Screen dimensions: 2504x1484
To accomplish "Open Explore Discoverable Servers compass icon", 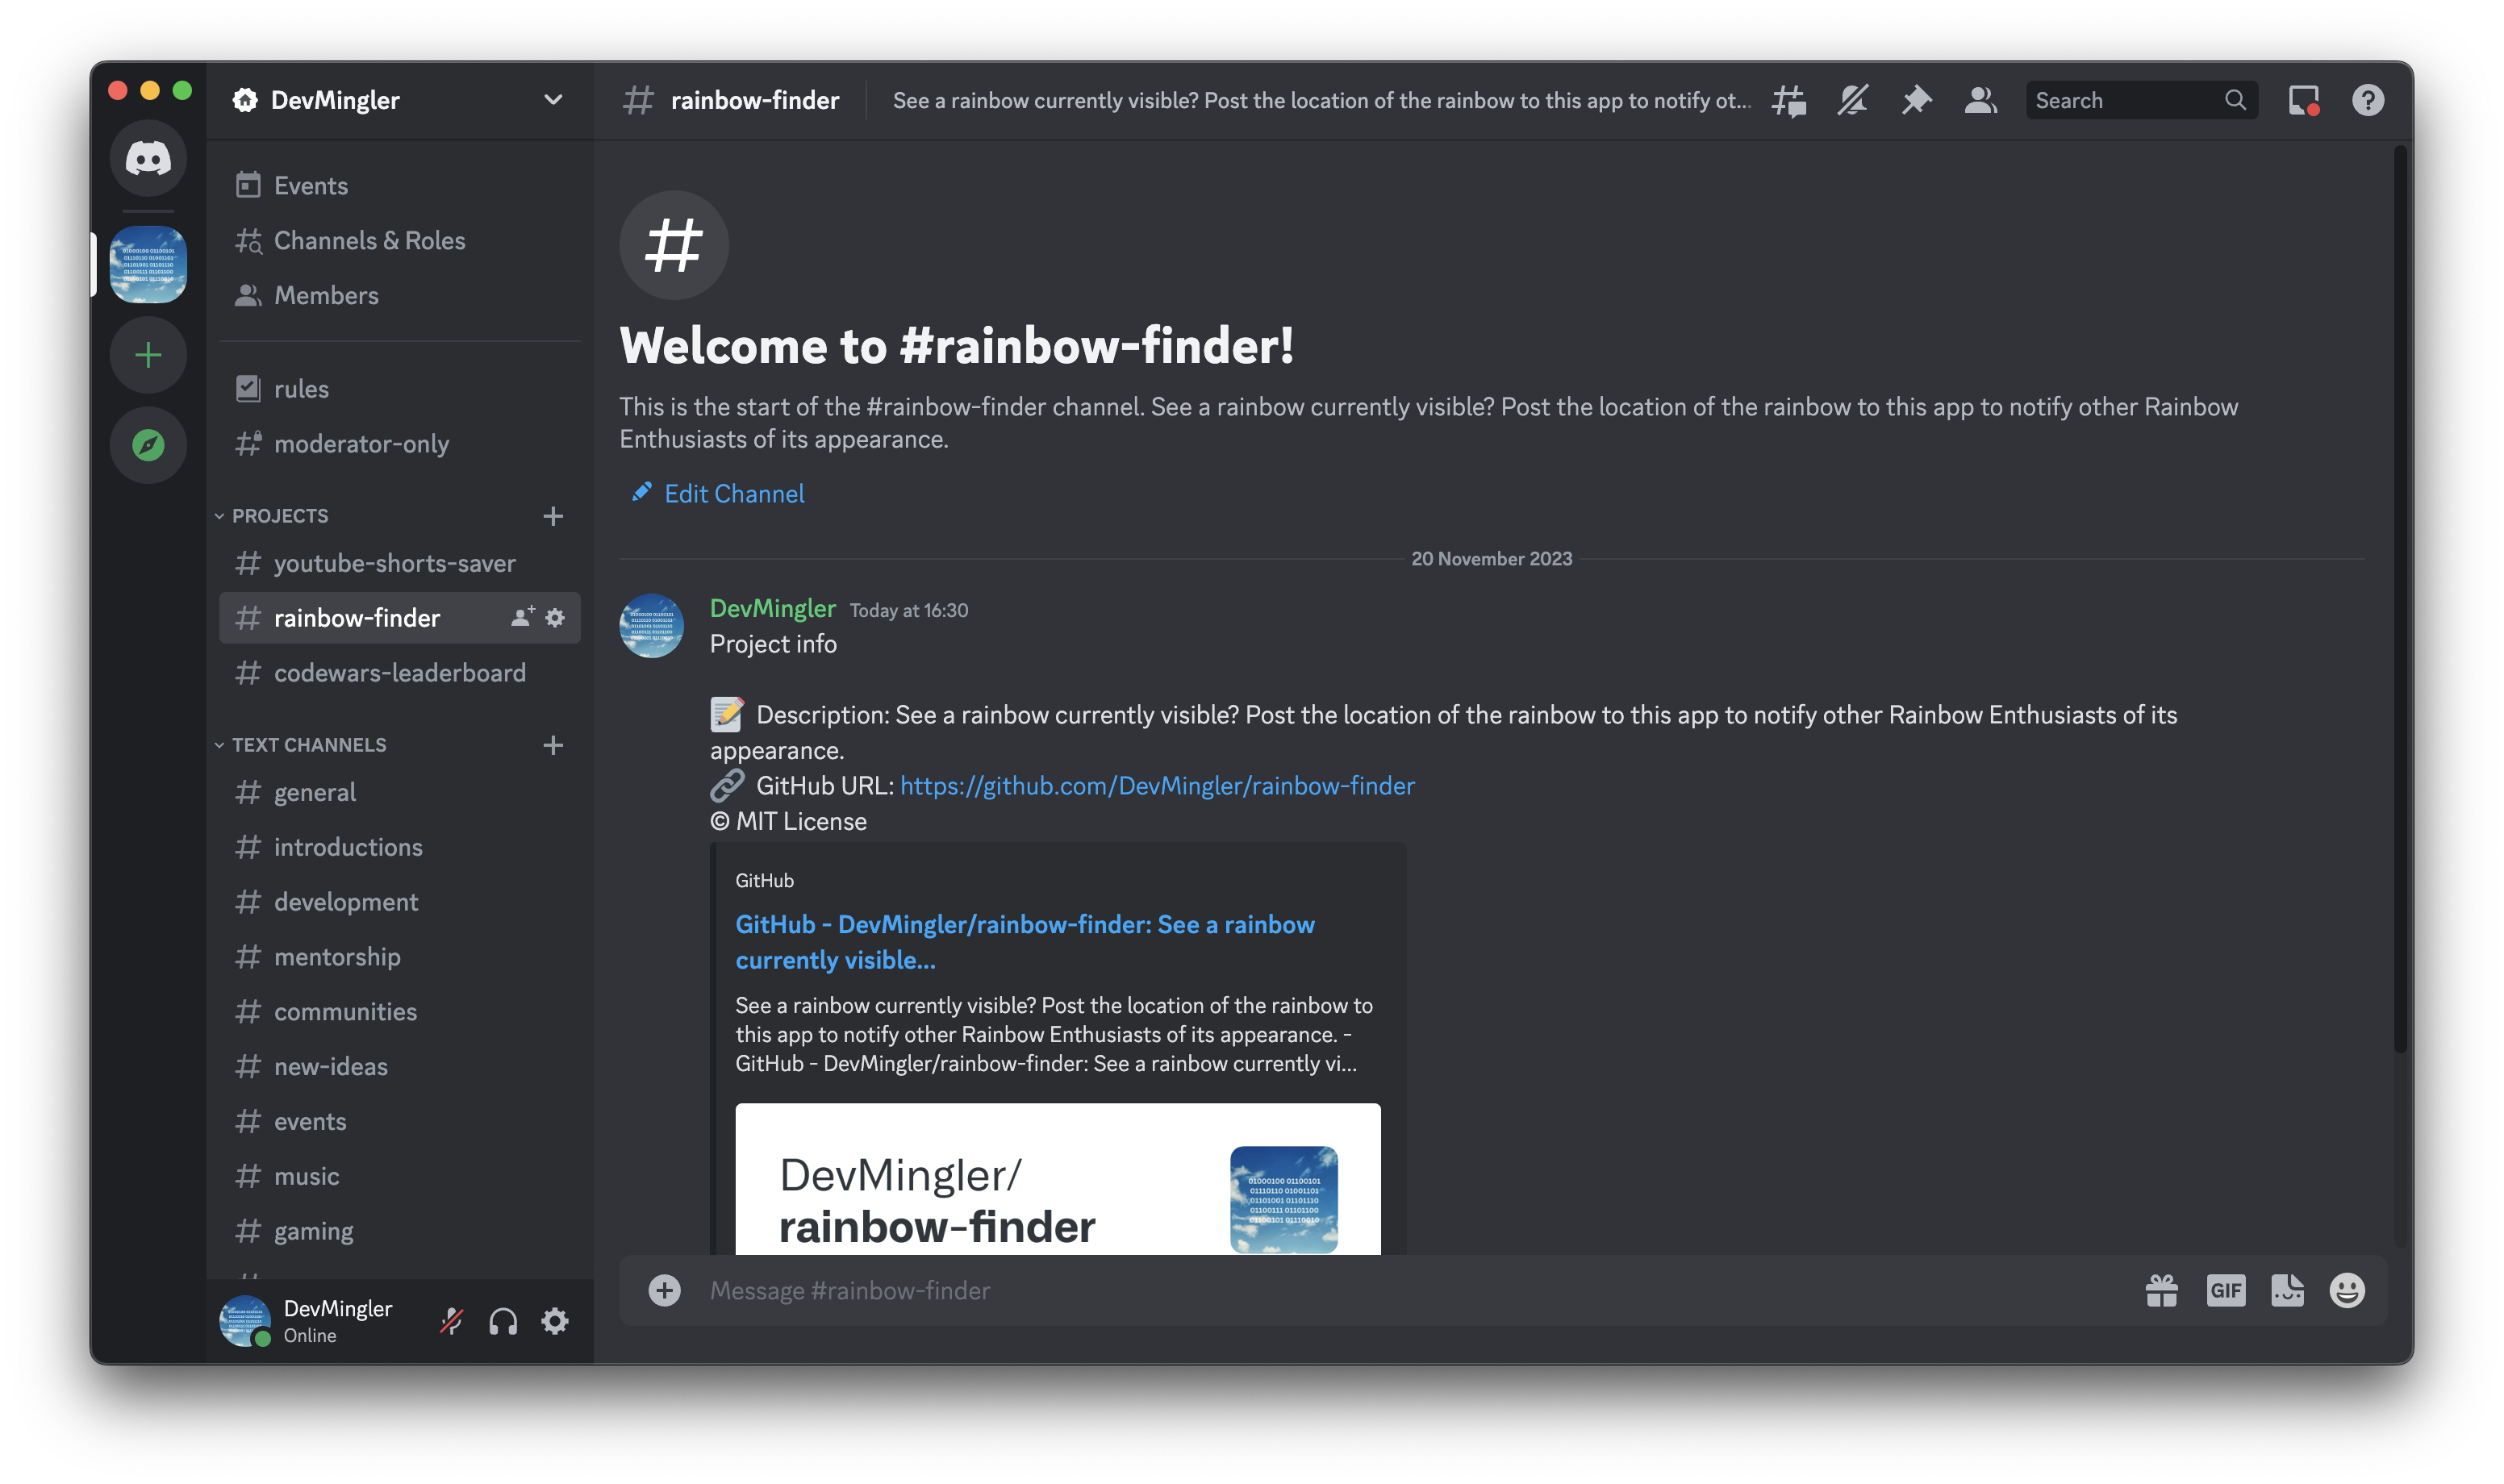I will tap(148, 445).
